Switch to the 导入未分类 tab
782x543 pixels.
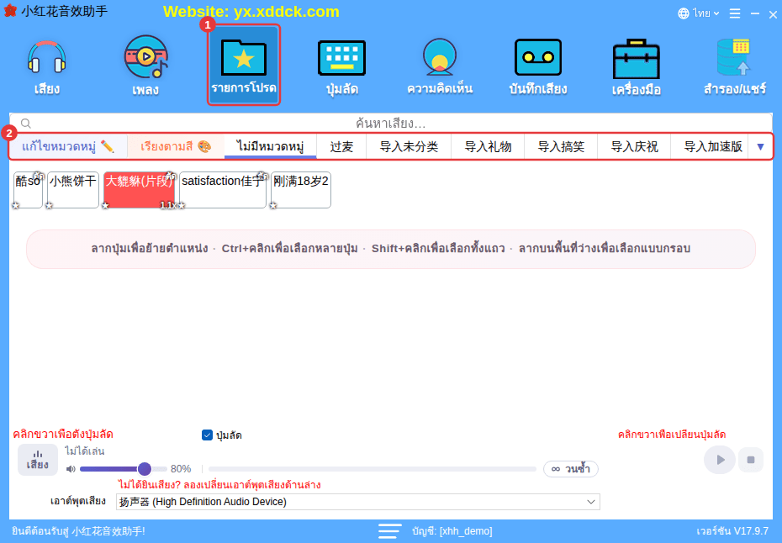pos(409,146)
